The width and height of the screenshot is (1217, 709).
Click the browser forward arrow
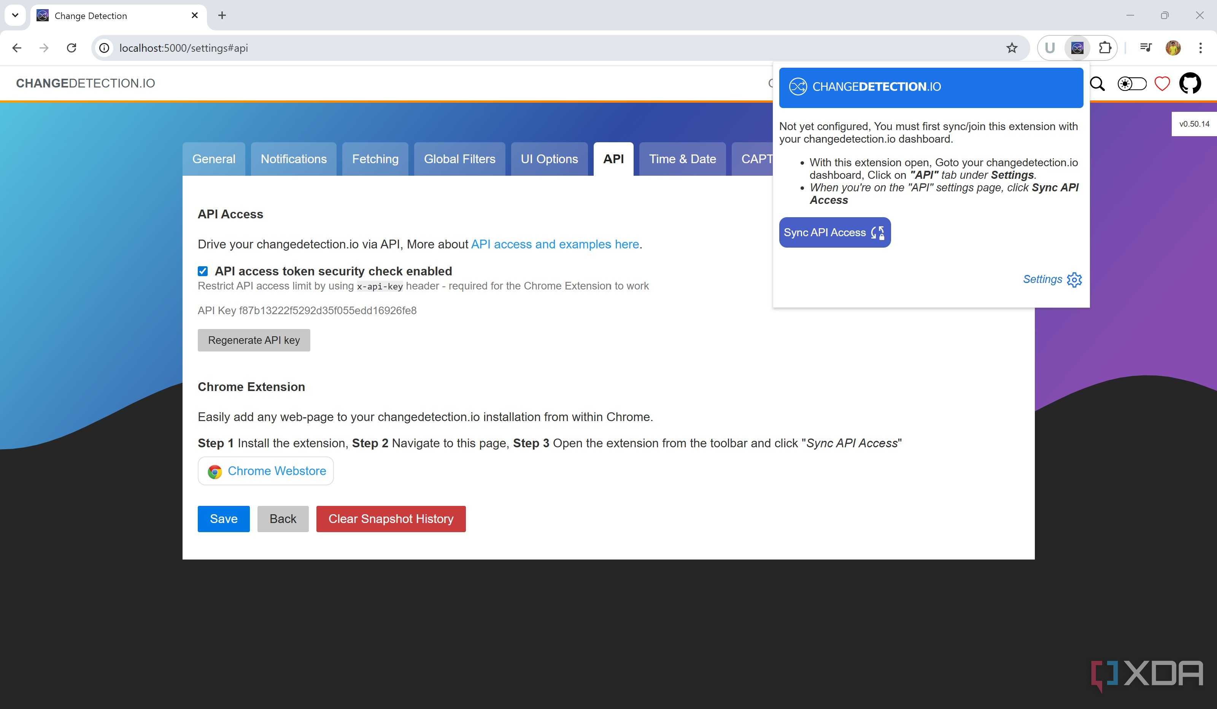[x=44, y=48]
